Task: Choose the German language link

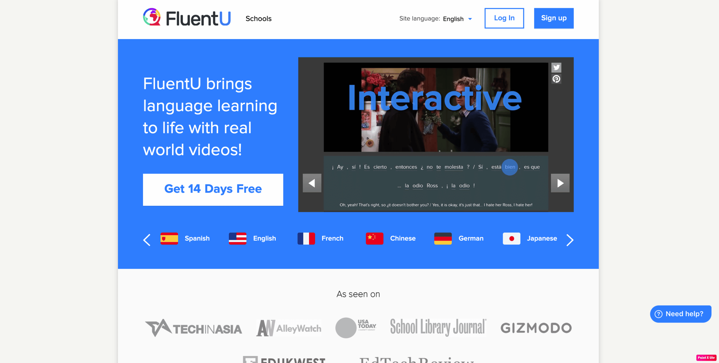Action: pyautogui.click(x=471, y=238)
